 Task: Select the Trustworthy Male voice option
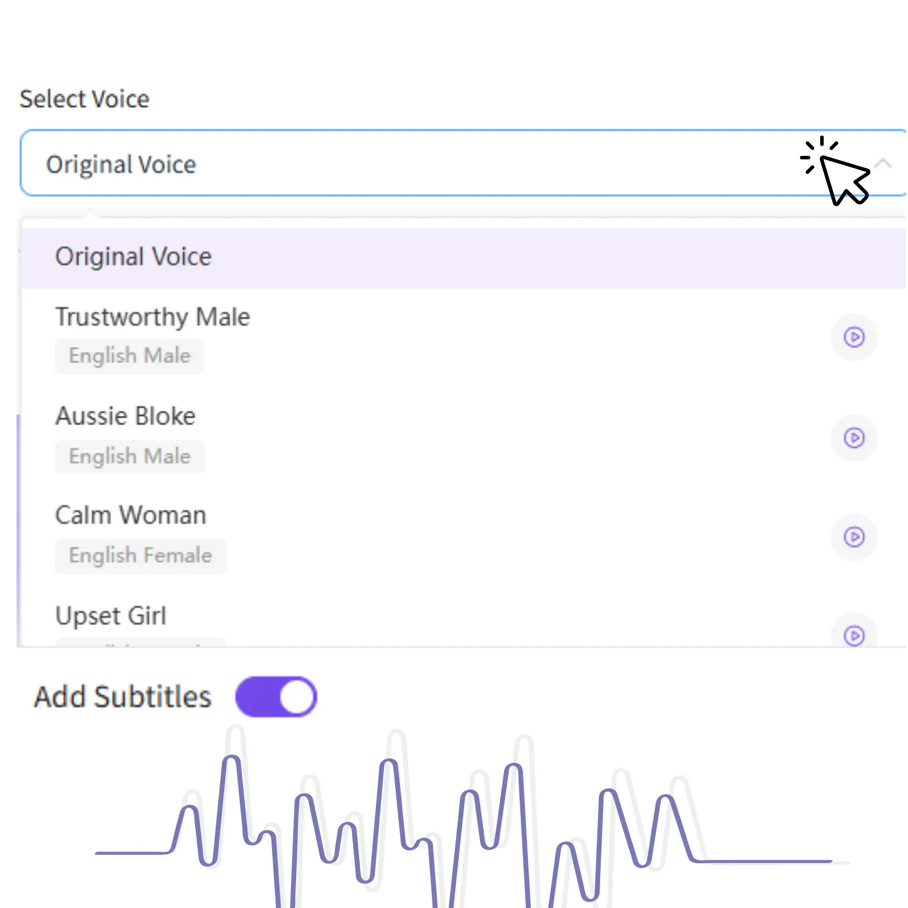(x=153, y=317)
